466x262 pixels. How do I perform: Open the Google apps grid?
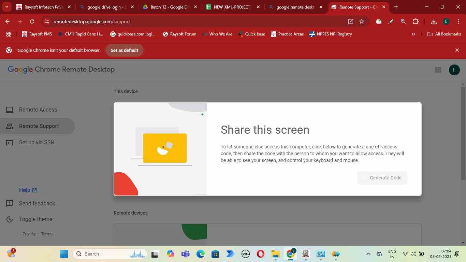(438, 70)
